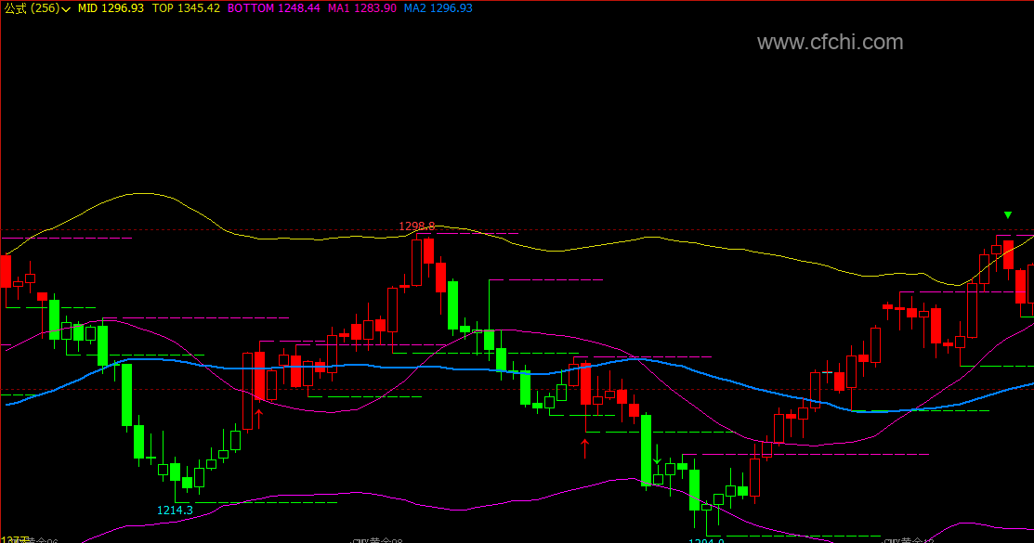This screenshot has height=543, width=1034.
Task: Click the red up arrow nearest the green down arrow
Action: point(585,448)
